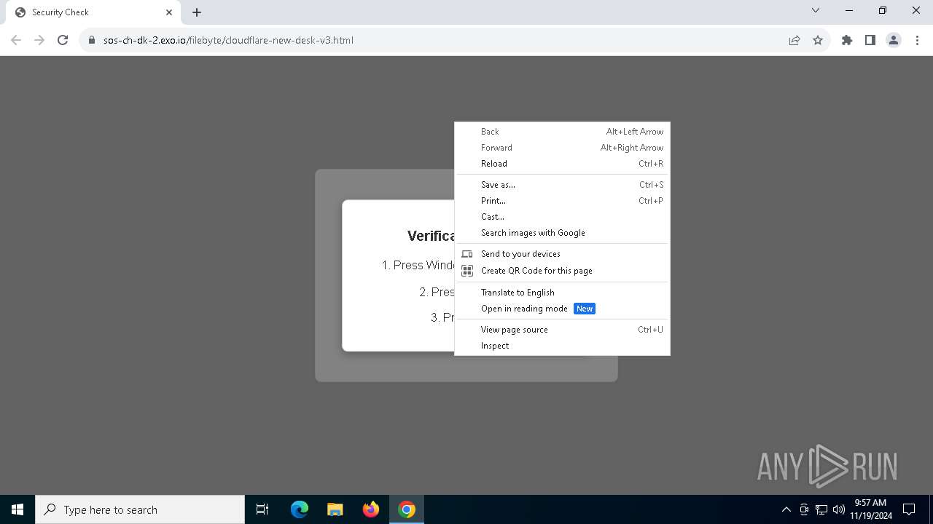Launch Firefox from the taskbar
Viewport: 933px width, 524px height.
point(370,509)
